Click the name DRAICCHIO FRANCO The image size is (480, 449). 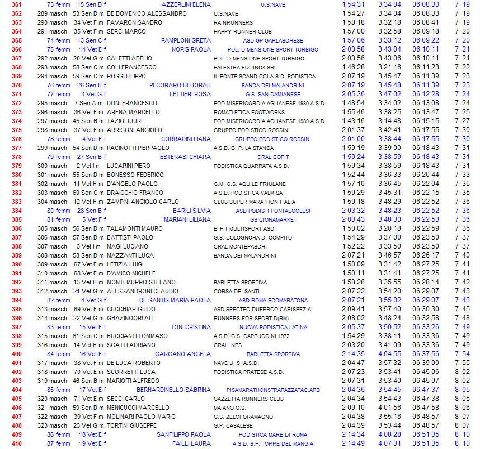[x=135, y=193]
